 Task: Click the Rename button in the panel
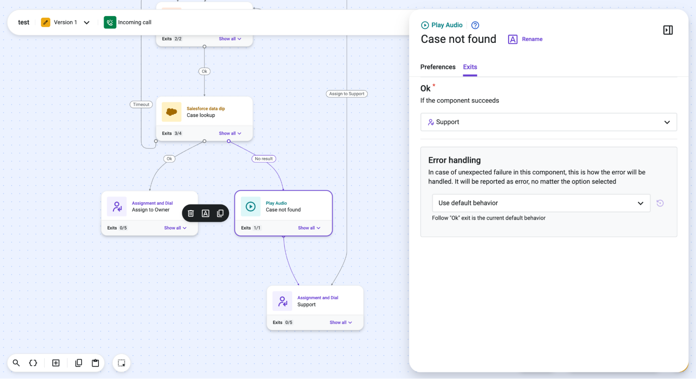click(x=525, y=39)
